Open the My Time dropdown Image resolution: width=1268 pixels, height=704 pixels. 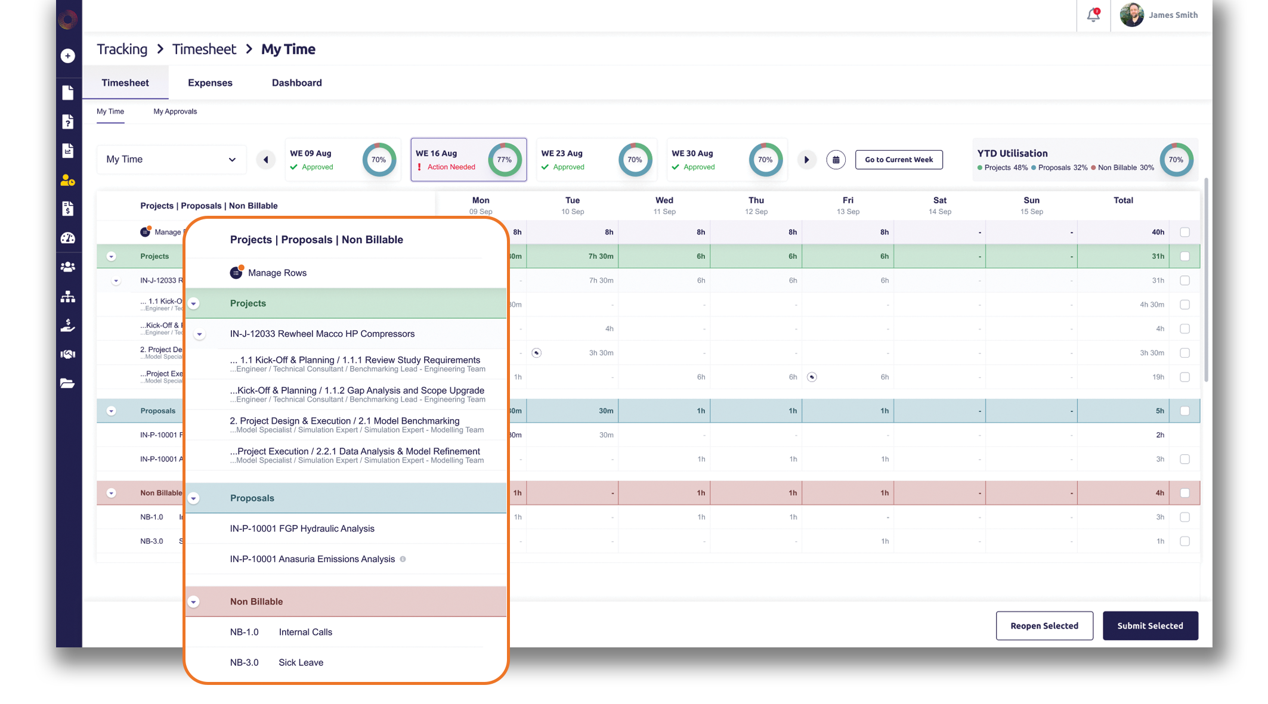point(171,159)
